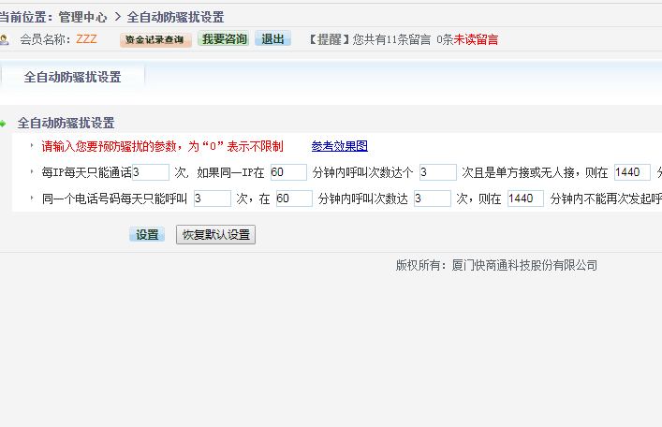Click the phone row 1440 minutes field

524,199
